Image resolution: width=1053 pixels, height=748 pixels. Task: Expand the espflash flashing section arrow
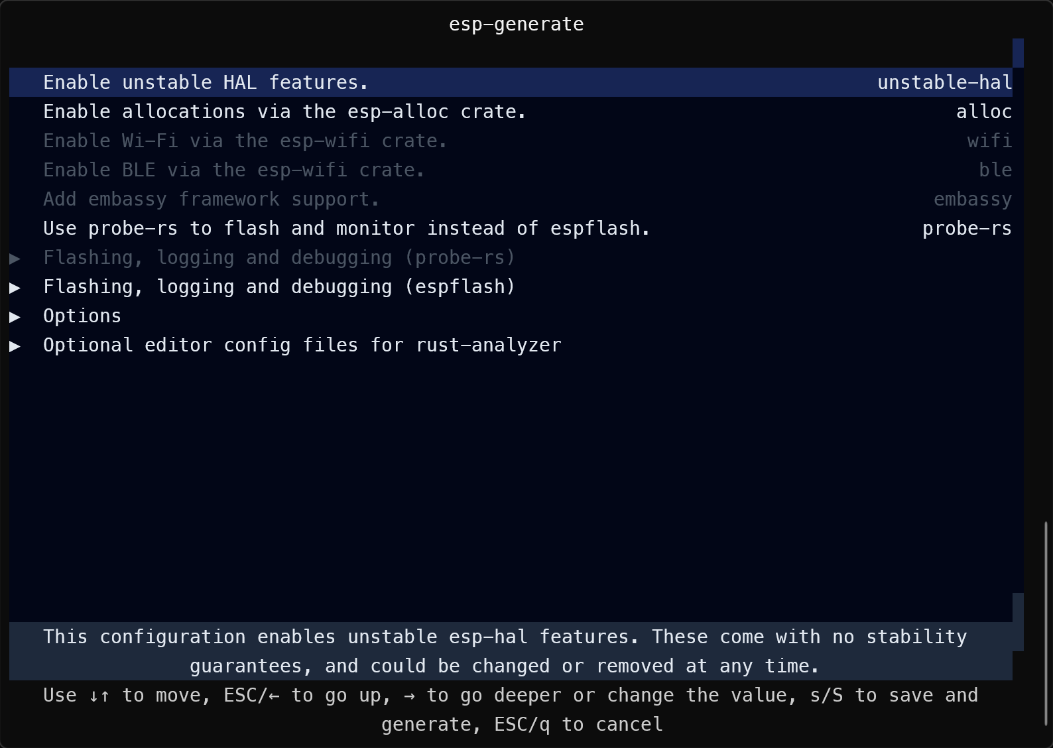pos(15,287)
